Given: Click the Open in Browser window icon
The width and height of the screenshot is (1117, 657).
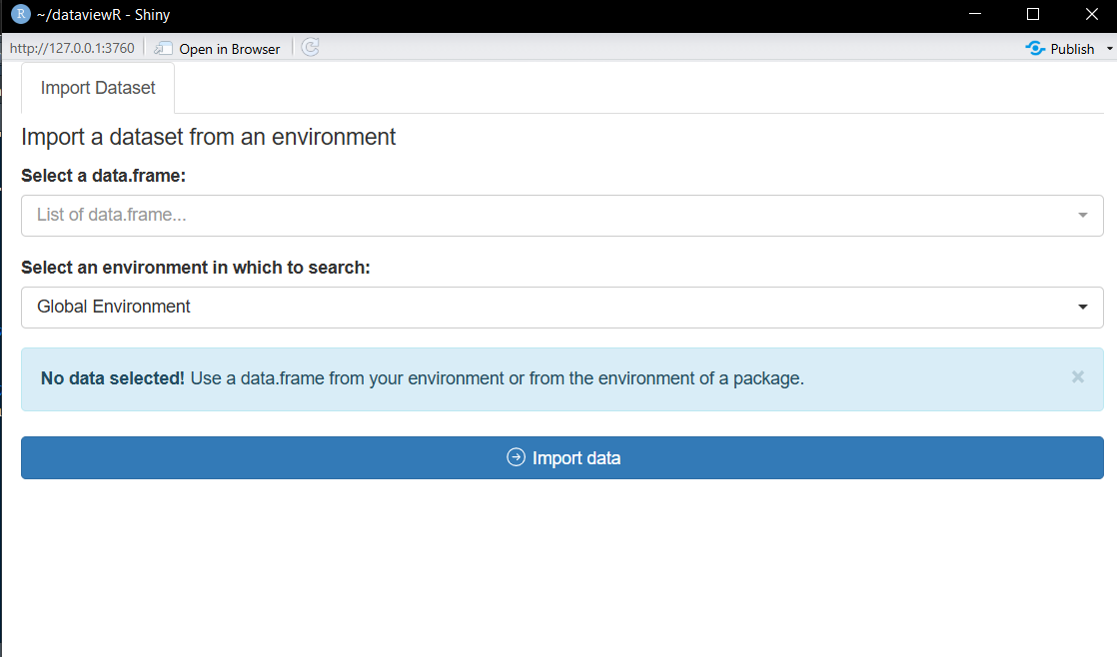Looking at the screenshot, I should tap(162, 47).
